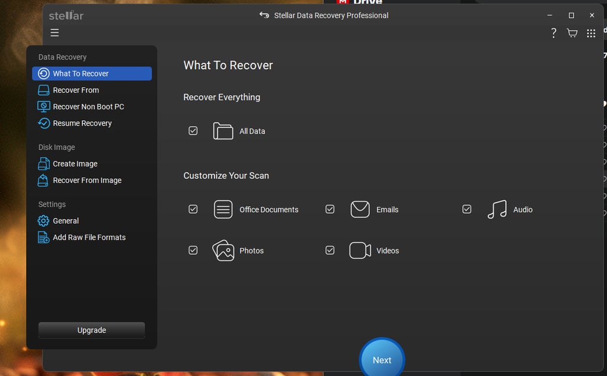
Task: Minimize the Stellar window
Action: [x=550, y=15]
